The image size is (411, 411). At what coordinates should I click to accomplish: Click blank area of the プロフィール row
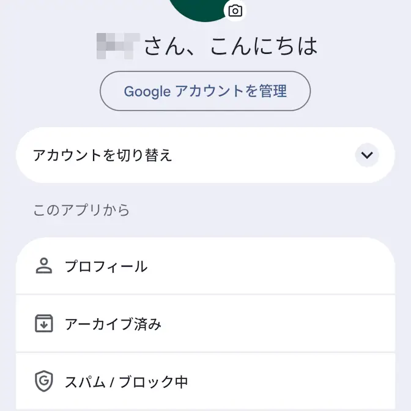(x=275, y=267)
